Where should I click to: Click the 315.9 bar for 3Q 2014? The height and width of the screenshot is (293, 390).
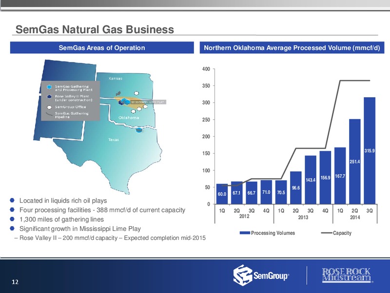click(x=370, y=150)
